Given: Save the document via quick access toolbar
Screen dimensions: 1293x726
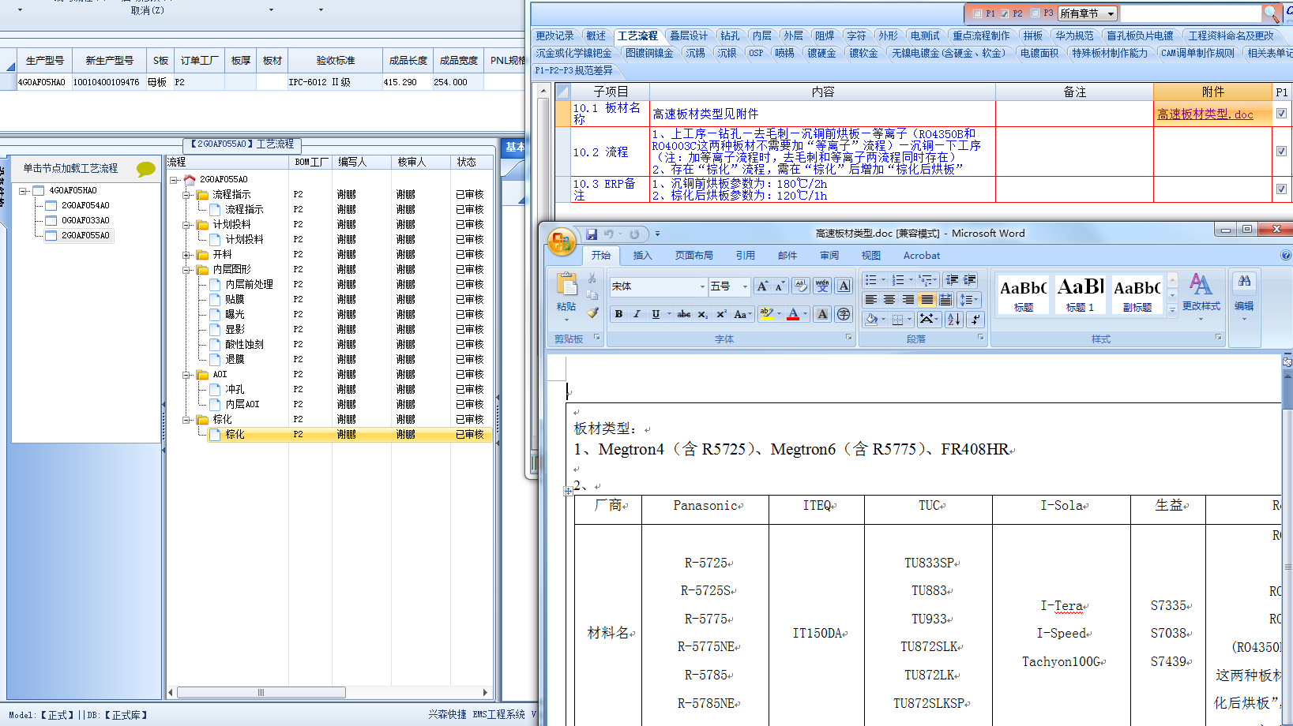Looking at the screenshot, I should click(592, 234).
